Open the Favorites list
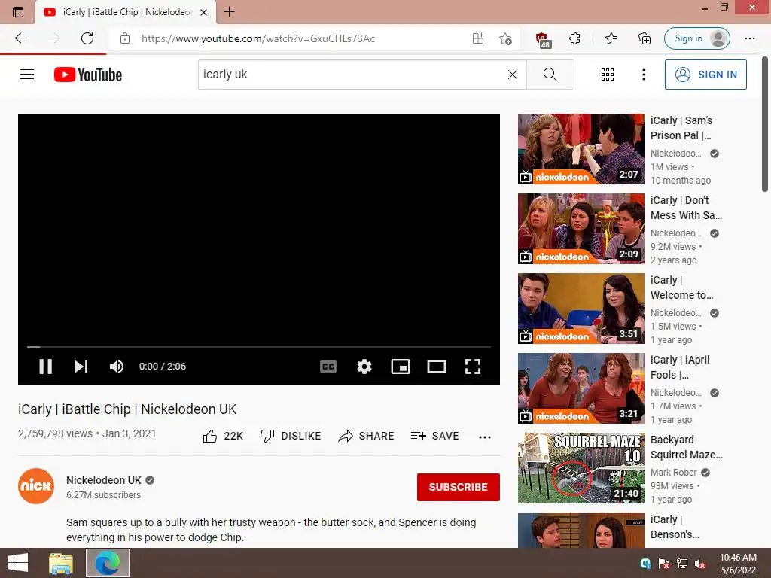771x578 pixels. tap(611, 38)
